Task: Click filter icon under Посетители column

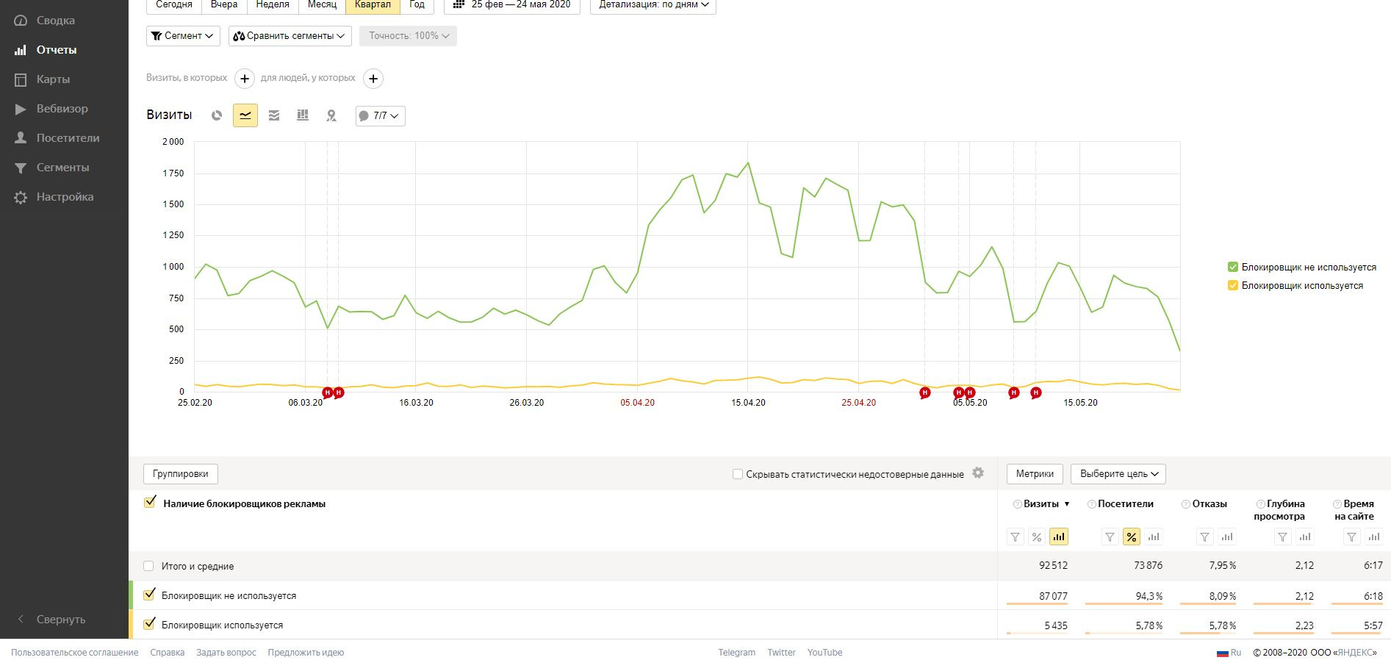Action: [1110, 537]
